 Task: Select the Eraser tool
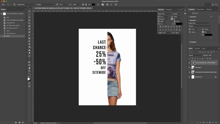[x=29, y=44]
